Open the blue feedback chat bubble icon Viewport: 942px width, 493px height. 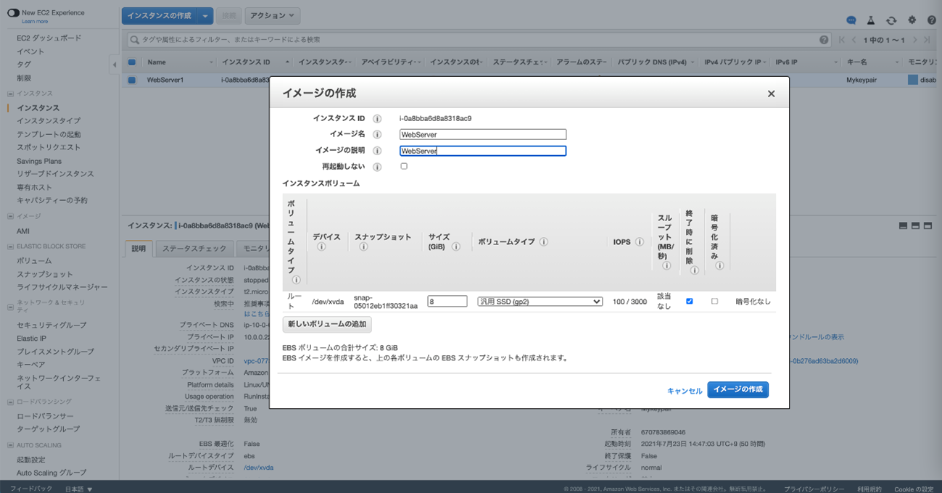coord(851,20)
